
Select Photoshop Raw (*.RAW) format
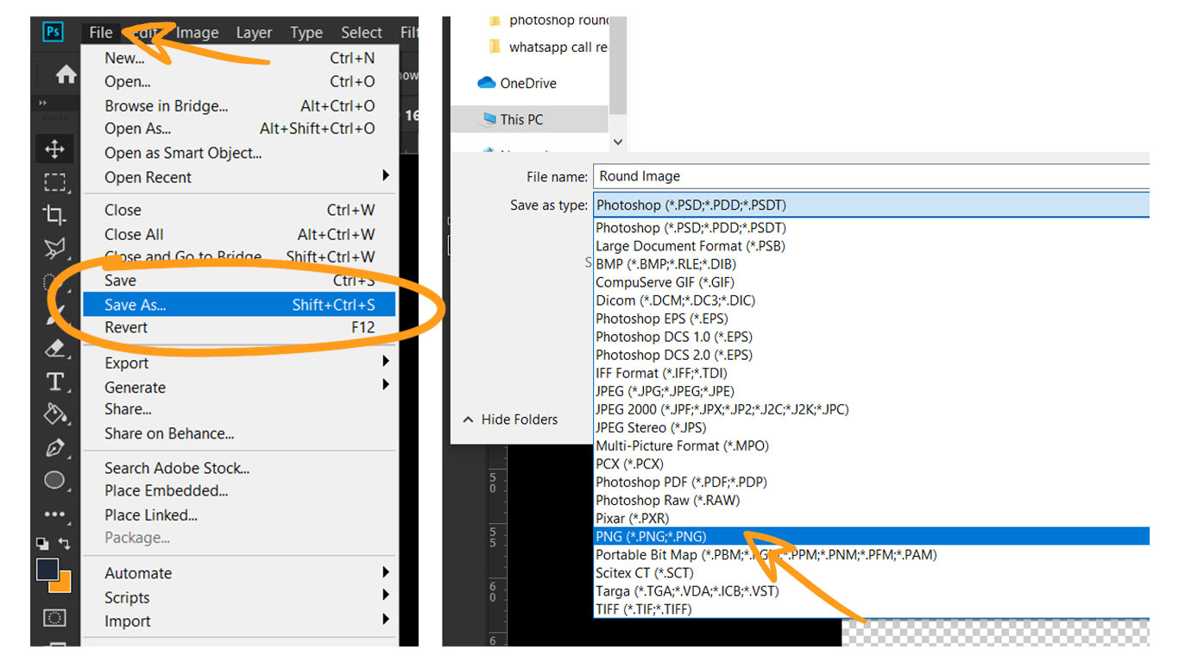point(872,500)
